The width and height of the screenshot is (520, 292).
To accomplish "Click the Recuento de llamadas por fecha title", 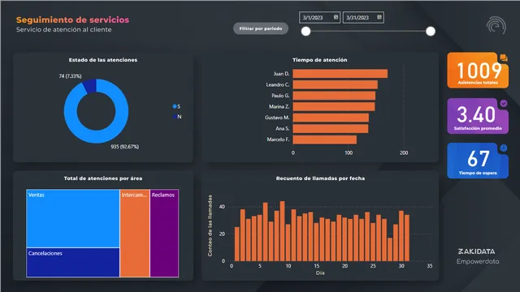I will pyautogui.click(x=320, y=178).
